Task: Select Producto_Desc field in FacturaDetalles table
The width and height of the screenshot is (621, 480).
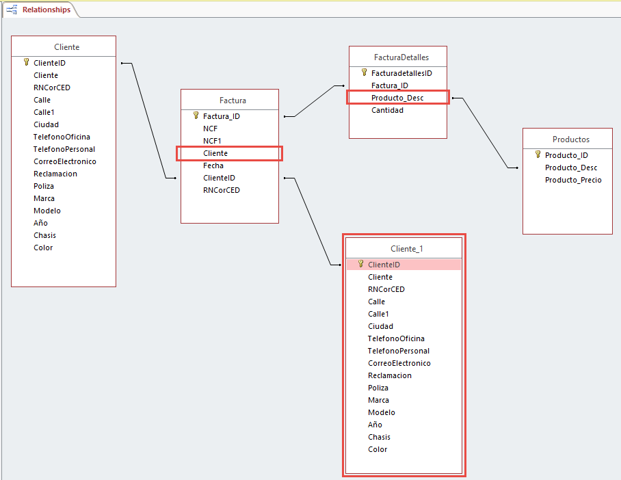Action: tap(398, 97)
